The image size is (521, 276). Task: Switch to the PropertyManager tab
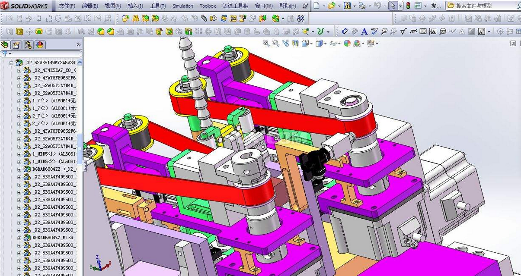(16, 44)
